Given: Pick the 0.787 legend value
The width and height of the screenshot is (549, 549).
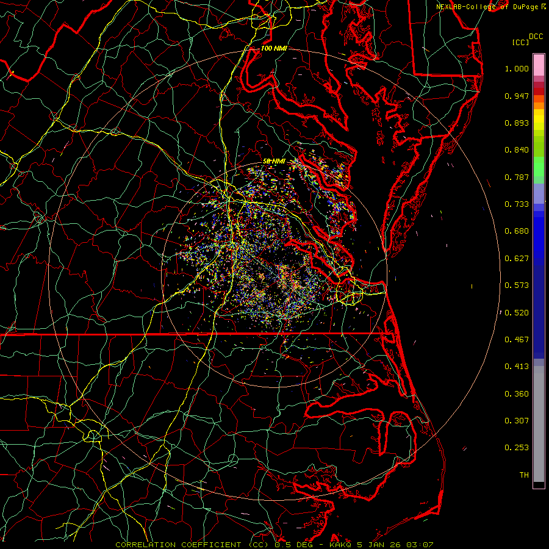Looking at the screenshot, I should (517, 177).
